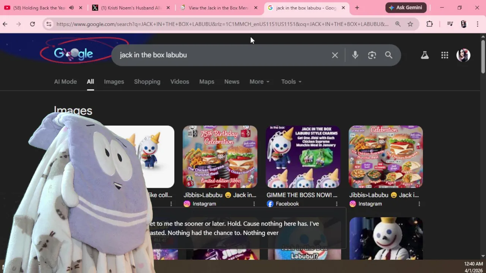Open Google account profile picture
The width and height of the screenshot is (486, 273).
(x=463, y=55)
